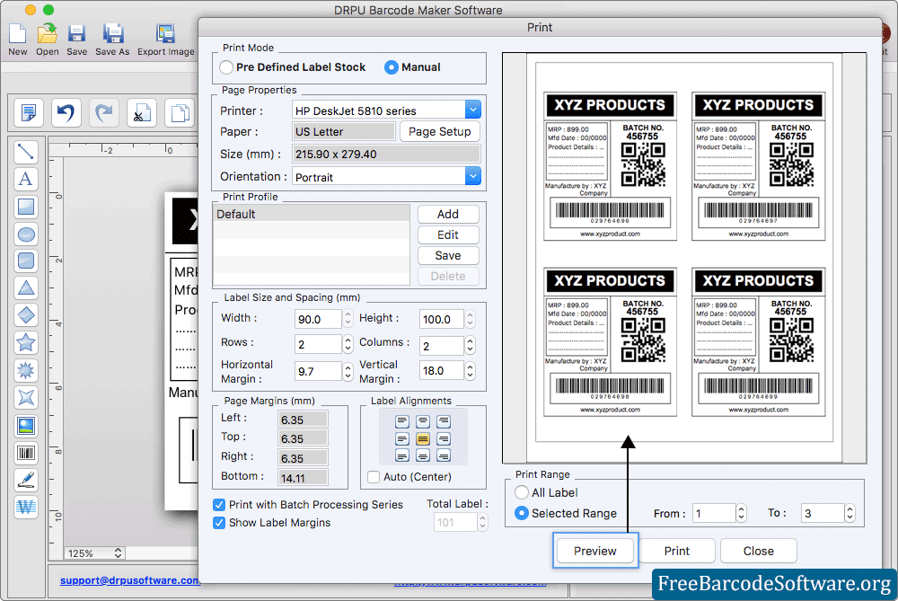Click the Edit profile button

448,234
